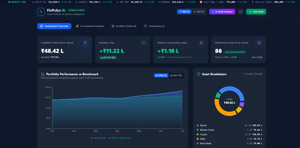
Task: Click the Invested: ₹37.19 L text
Action: pos(50,57)
